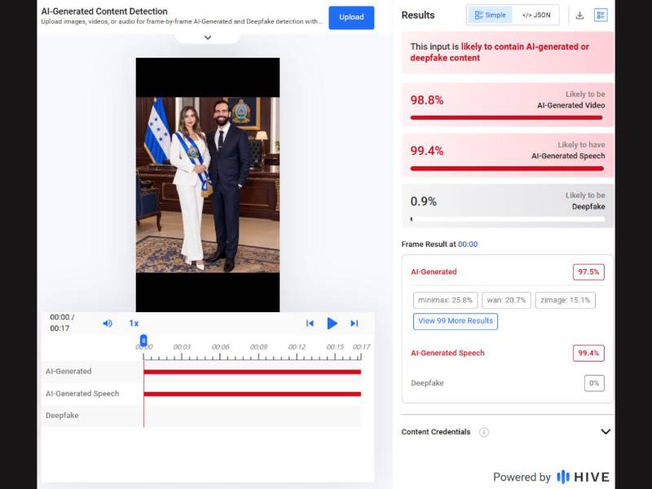
Task: Select the minimax: 25.8% tag
Action: [445, 300]
